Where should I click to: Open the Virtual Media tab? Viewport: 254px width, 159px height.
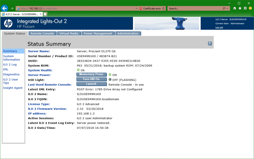point(69,33)
